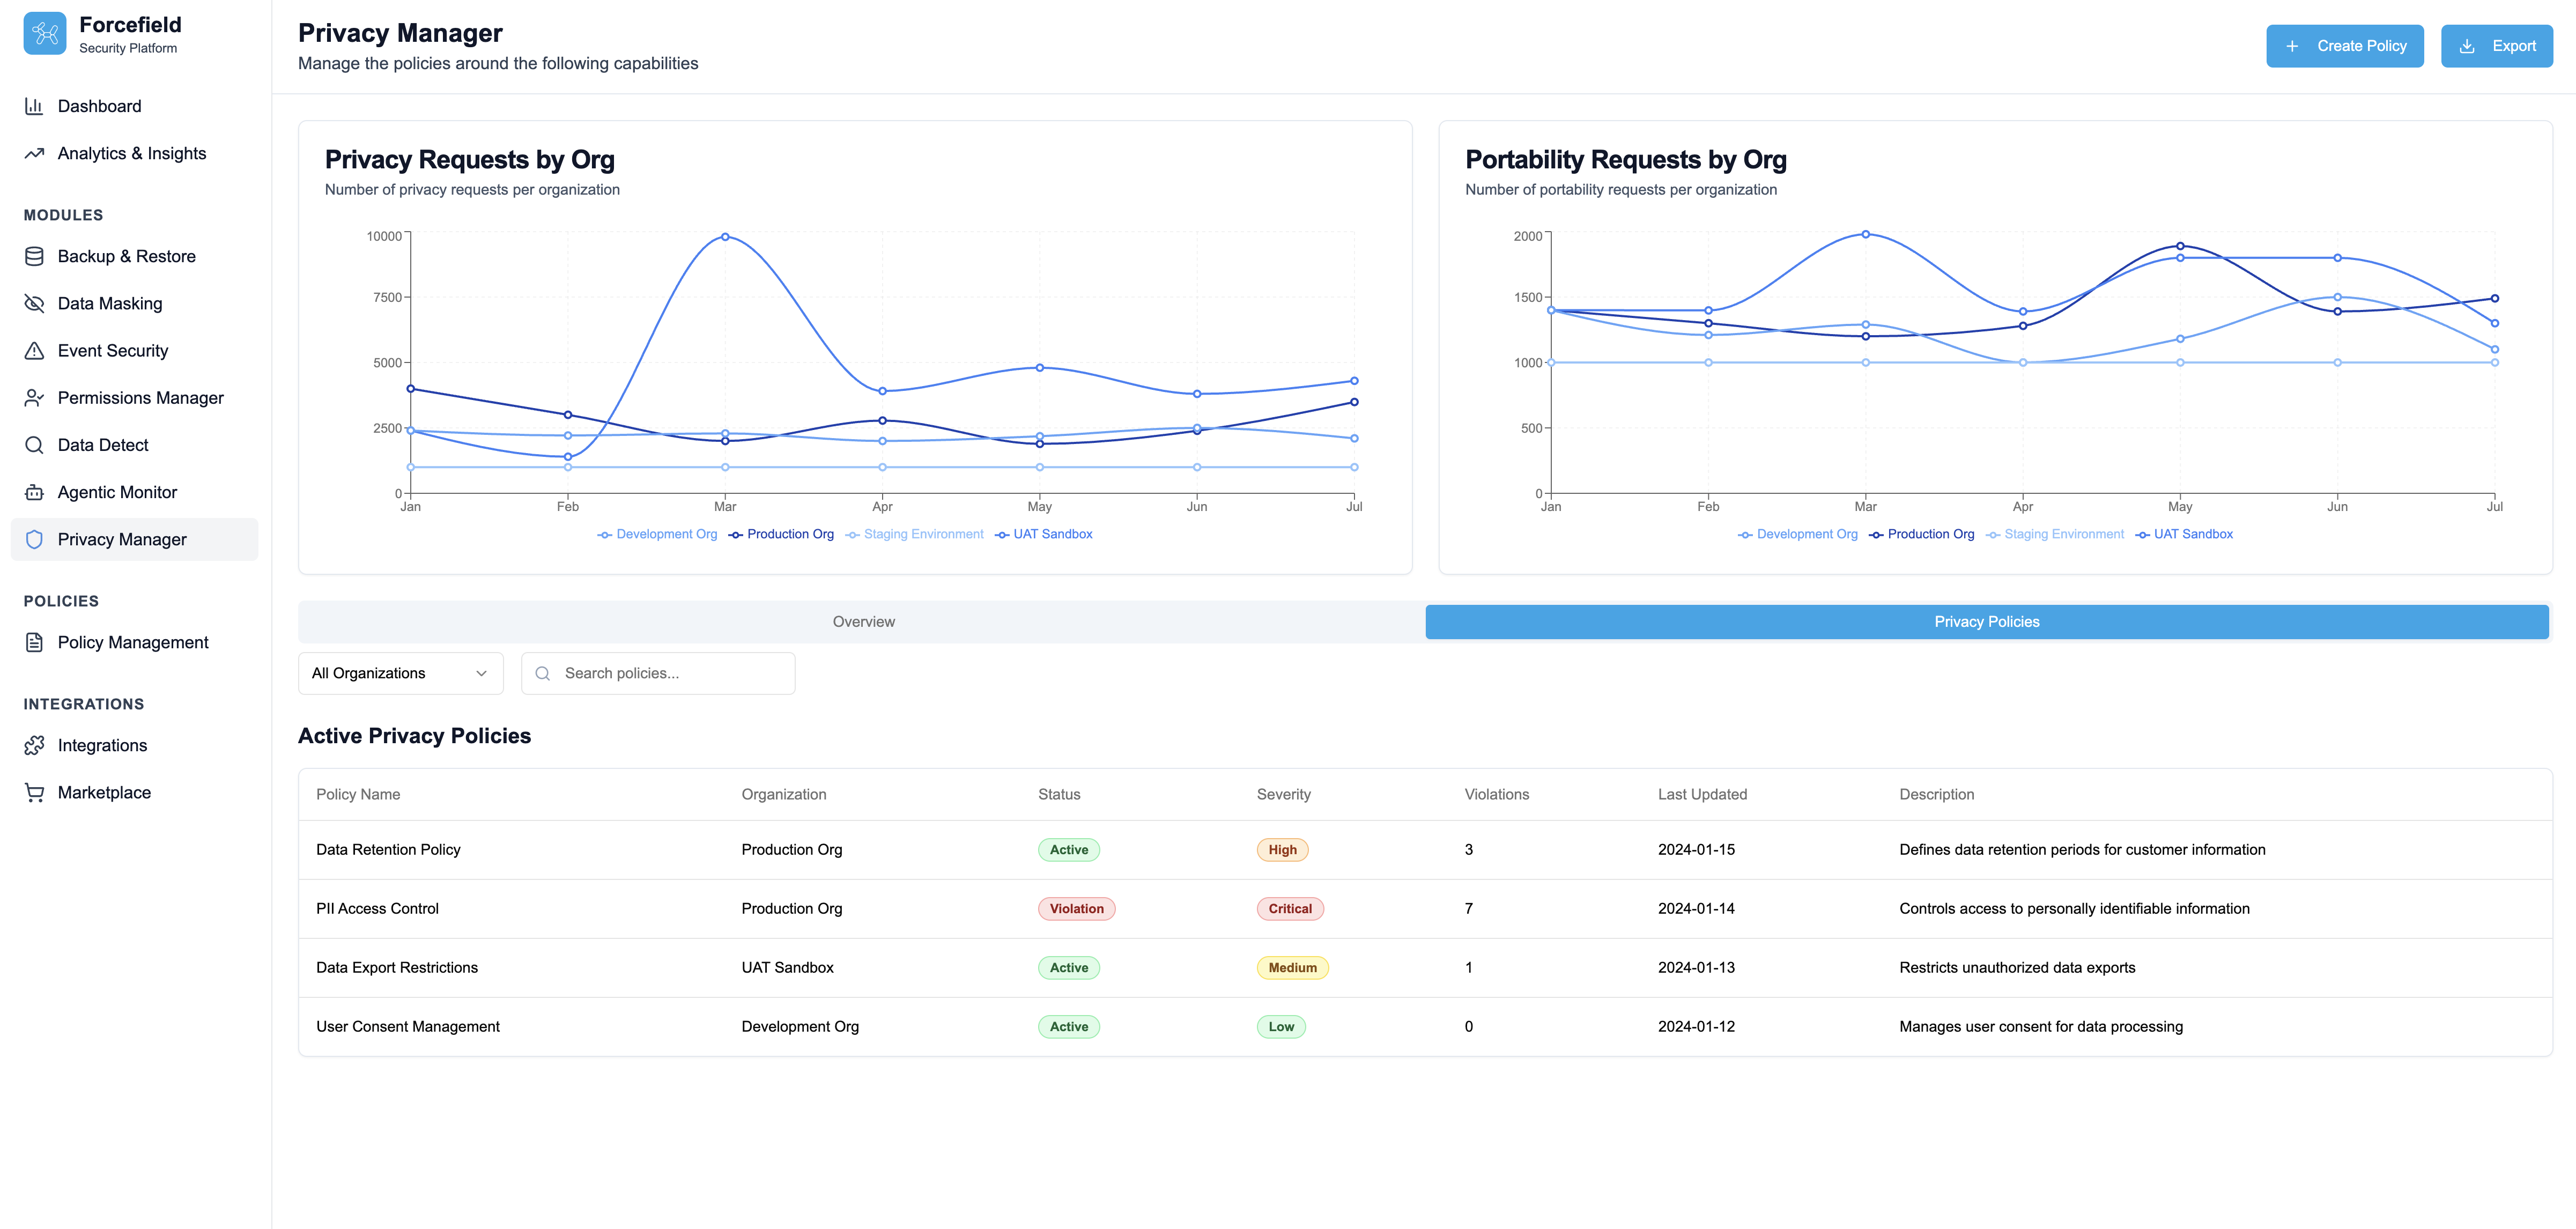Click the Event Security warning triangle icon
Screen dimensions: 2576x1229
coord(34,351)
